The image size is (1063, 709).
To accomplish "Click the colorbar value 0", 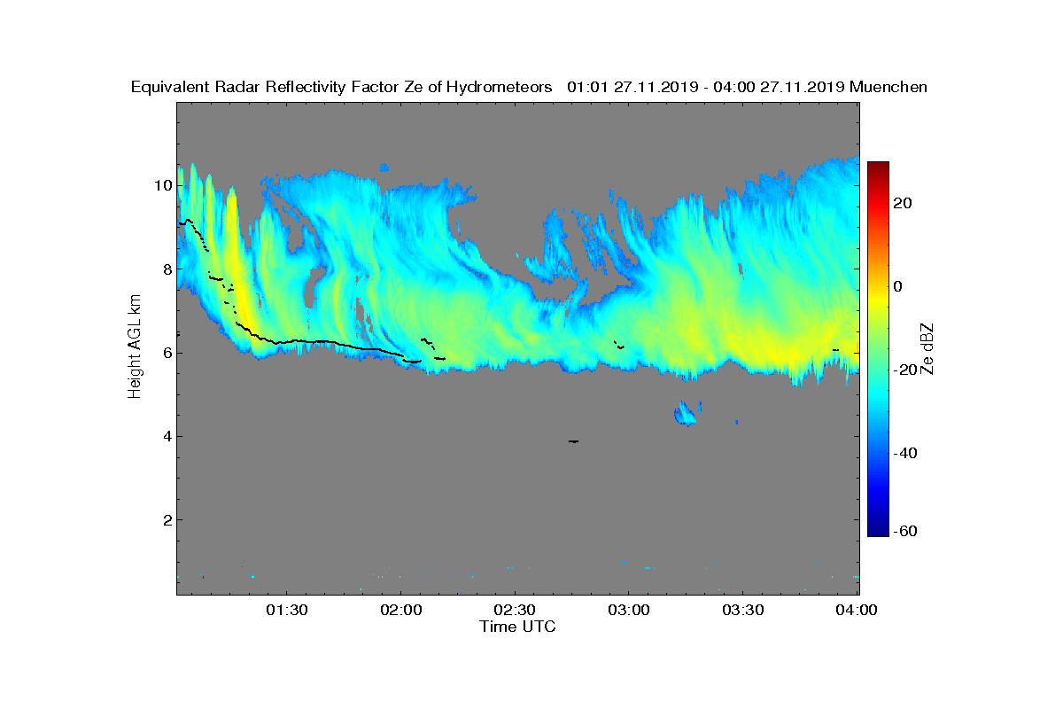I will pyautogui.click(x=899, y=286).
